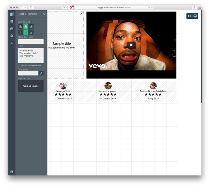Open the uBlock extension icon with badge
210x187 pixels.
point(71,7)
